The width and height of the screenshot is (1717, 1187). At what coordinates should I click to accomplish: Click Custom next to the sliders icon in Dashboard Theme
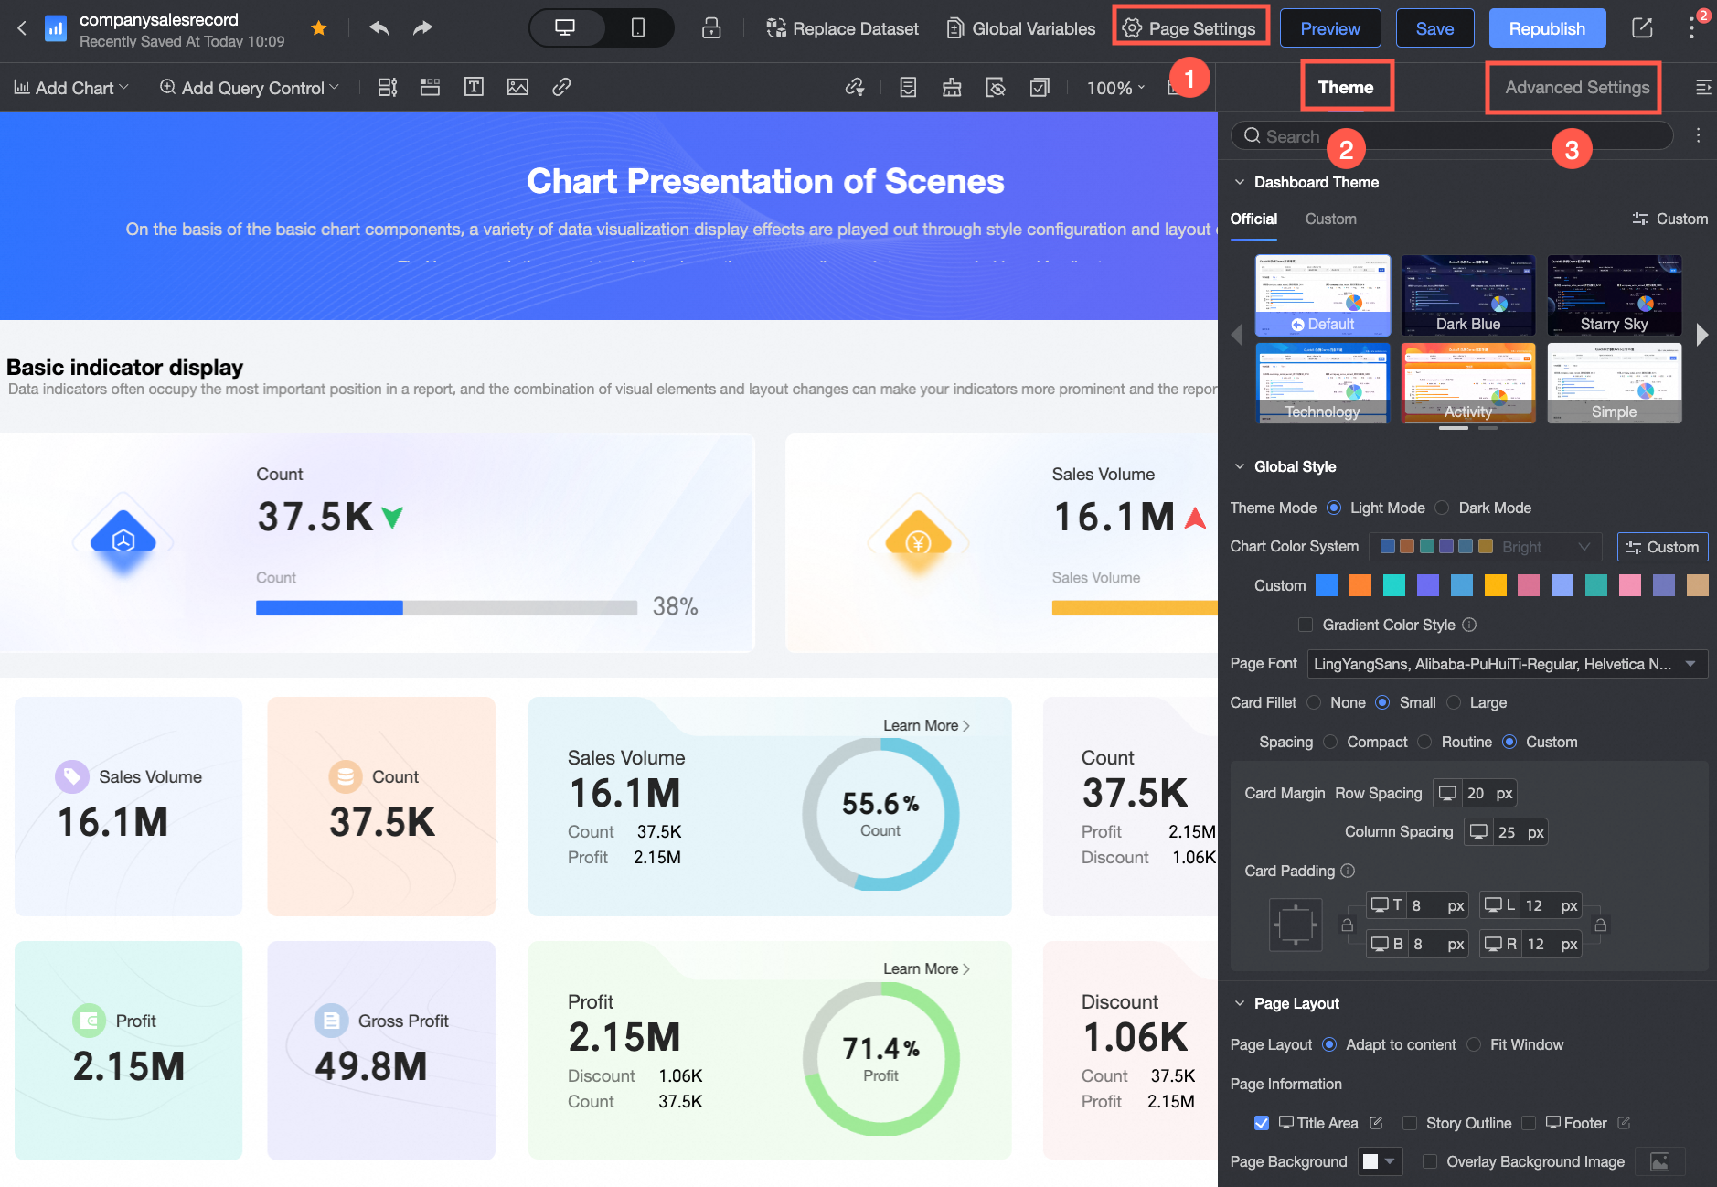[x=1670, y=219]
